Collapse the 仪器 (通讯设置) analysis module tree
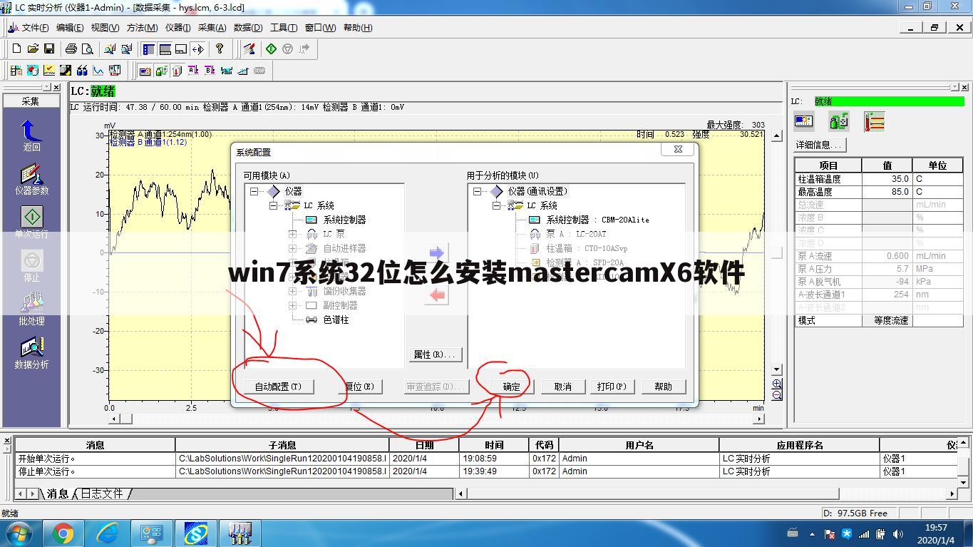Screen dimensions: 973x547 (x=477, y=191)
